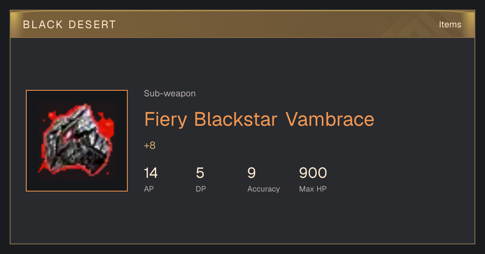Image resolution: width=485 pixels, height=254 pixels.
Task: Click the dark card background below stats
Action: point(242,220)
